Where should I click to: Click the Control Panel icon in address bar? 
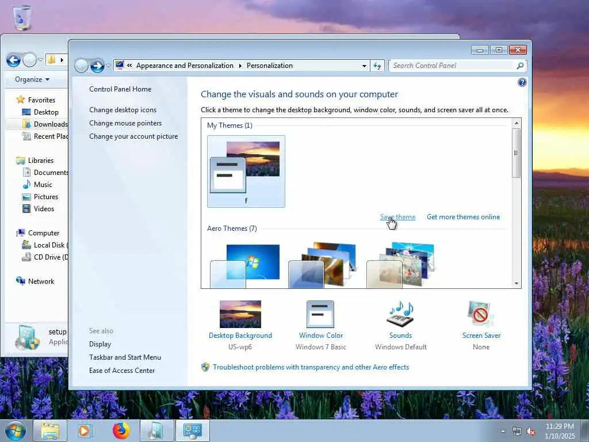(120, 66)
